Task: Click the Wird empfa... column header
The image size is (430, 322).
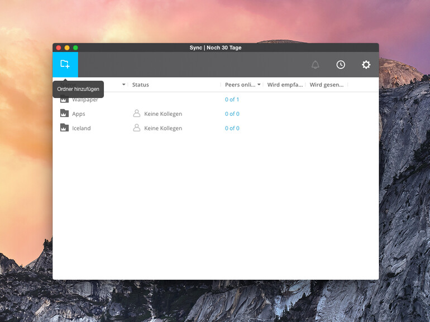Action: [x=285, y=85]
